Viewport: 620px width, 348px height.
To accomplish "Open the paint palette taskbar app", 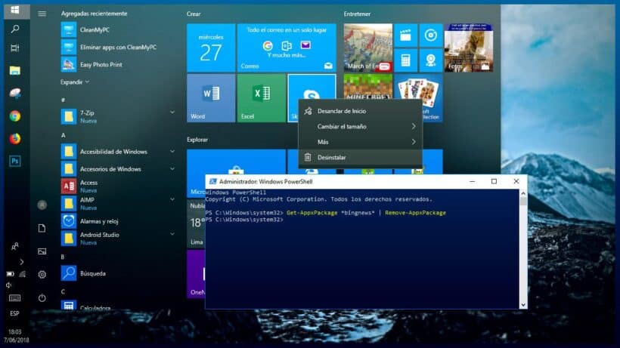I will point(15,93).
